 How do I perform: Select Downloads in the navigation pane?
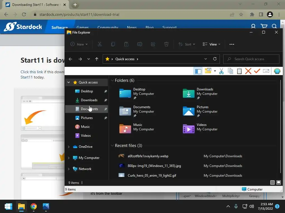(x=87, y=100)
